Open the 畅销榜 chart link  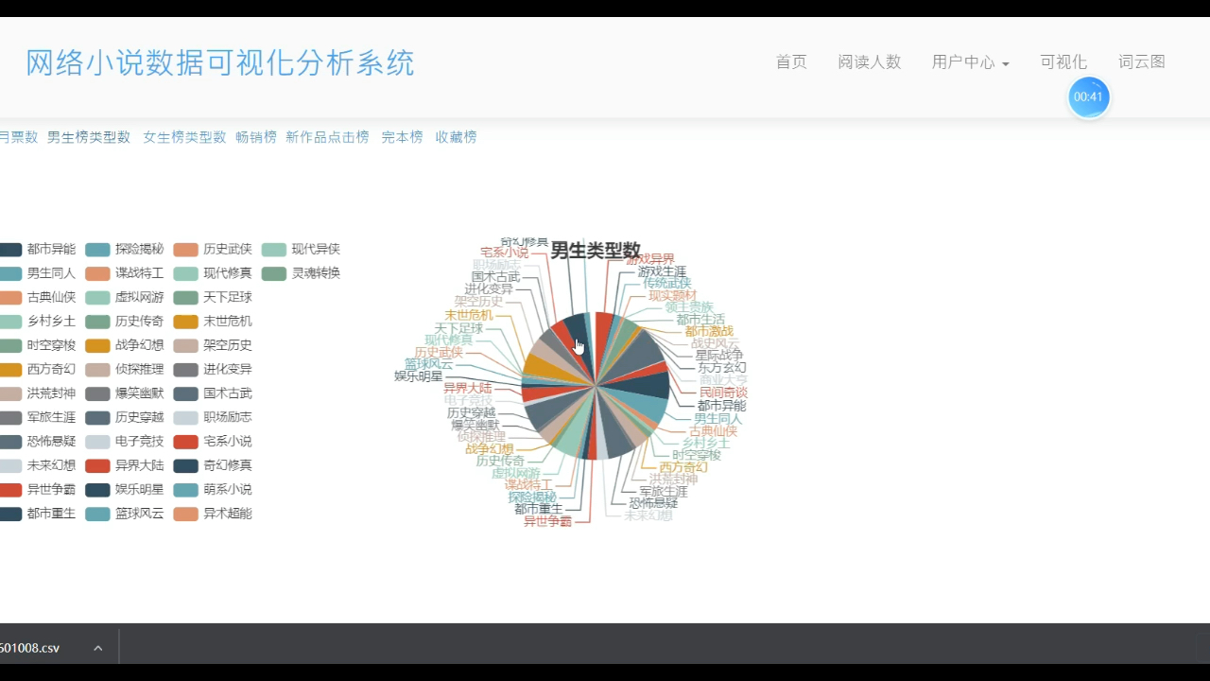(256, 137)
